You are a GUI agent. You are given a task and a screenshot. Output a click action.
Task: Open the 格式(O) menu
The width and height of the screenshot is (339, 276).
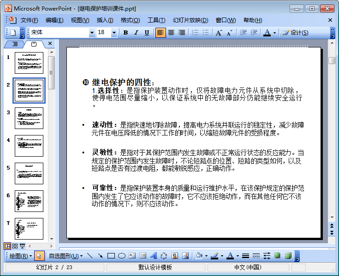[x=130, y=20]
